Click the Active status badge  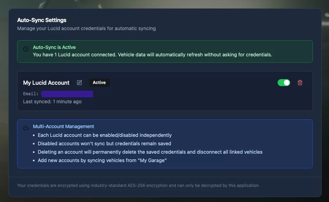[99, 83]
